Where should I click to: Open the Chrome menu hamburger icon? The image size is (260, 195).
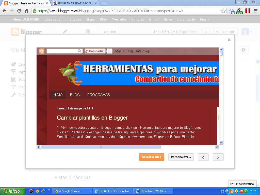256,11
